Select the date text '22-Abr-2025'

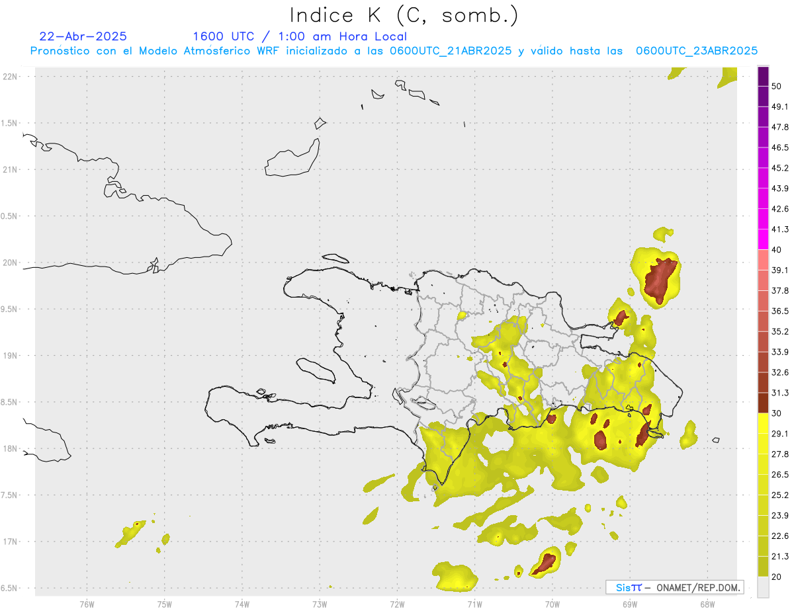[83, 36]
